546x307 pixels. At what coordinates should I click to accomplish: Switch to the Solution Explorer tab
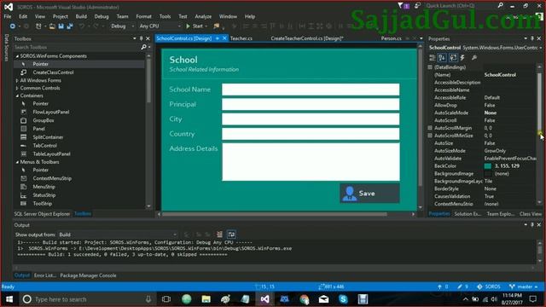(468, 214)
